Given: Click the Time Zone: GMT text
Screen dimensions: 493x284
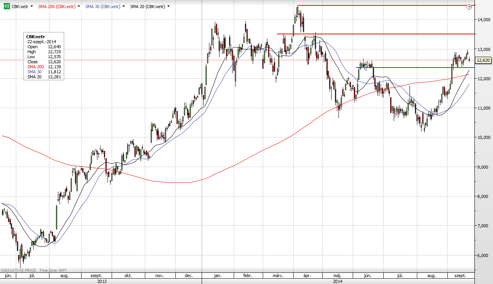Looking at the screenshot, I should (53, 270).
